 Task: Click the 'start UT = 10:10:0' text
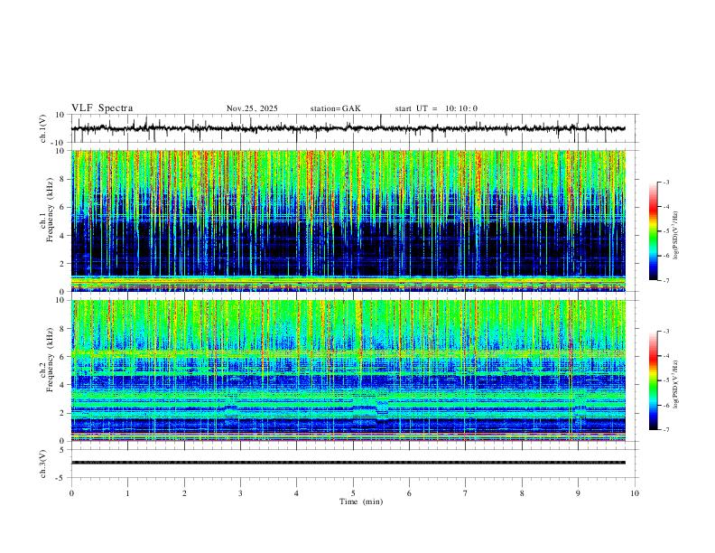(436, 108)
